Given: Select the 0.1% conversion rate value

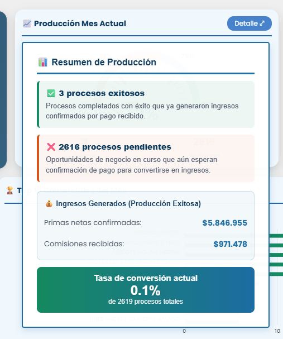Looking at the screenshot, I should coord(145,290).
